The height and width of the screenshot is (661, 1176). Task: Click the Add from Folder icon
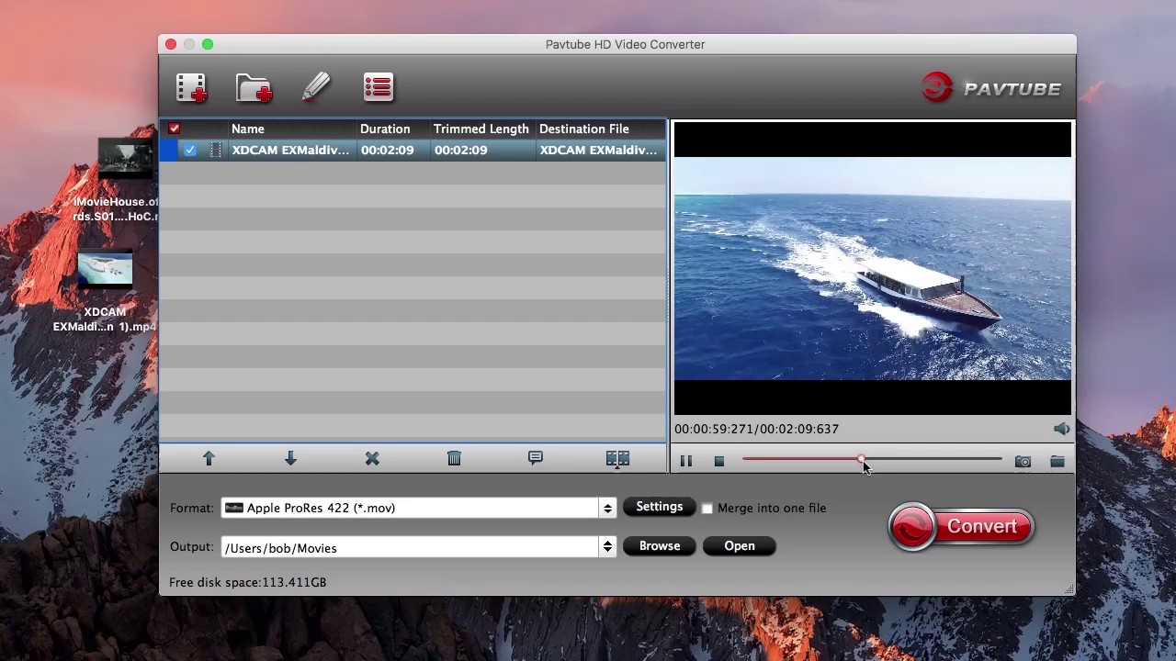point(254,87)
